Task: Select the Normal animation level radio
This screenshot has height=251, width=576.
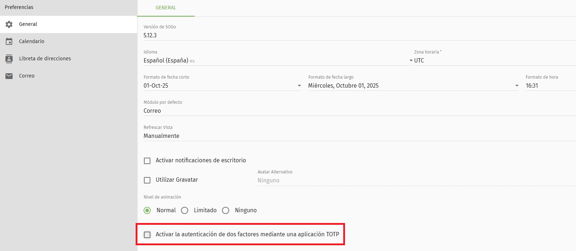Action: click(x=147, y=210)
